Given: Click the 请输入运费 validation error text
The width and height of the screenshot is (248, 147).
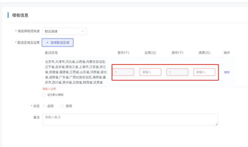Looking at the screenshot, I should (x=49, y=89).
